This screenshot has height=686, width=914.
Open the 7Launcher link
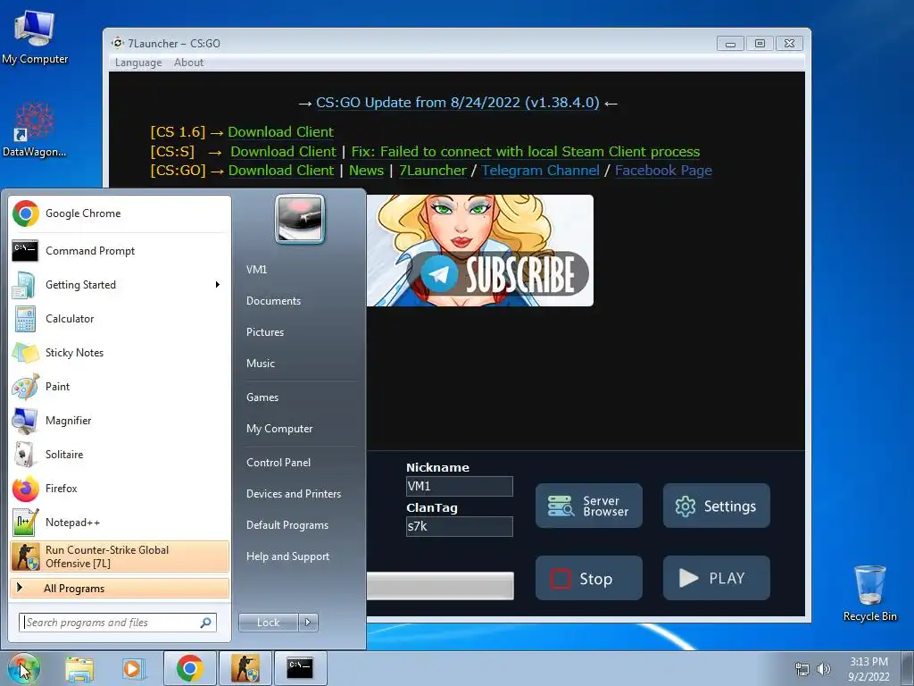(x=433, y=171)
